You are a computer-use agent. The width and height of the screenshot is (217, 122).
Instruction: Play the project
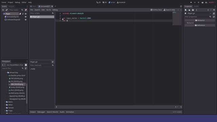point(191,2)
